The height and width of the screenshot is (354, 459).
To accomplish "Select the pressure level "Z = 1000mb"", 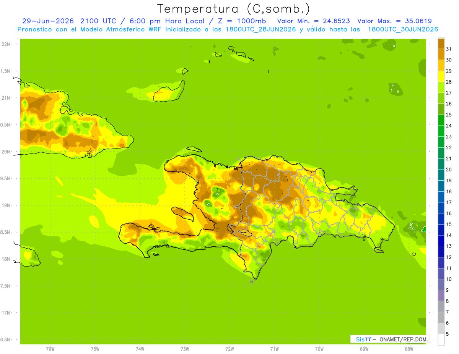I will click(241, 21).
